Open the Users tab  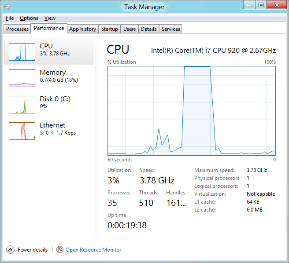tap(130, 29)
